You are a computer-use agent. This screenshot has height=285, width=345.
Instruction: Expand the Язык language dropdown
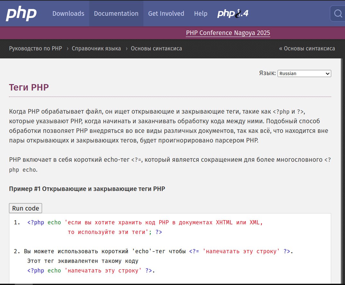point(304,73)
